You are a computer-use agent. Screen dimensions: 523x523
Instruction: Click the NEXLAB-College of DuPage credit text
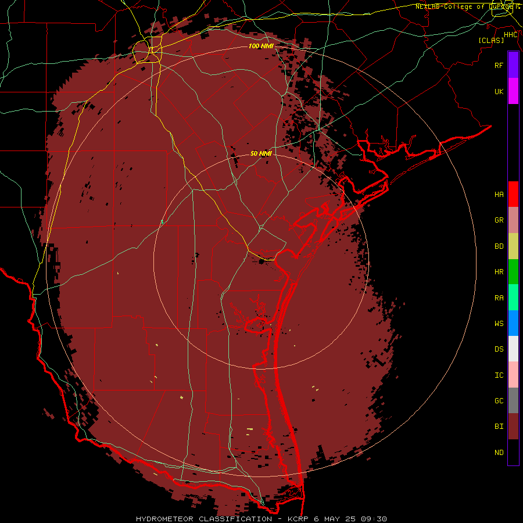468,6
